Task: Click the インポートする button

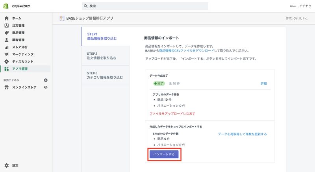Action: [164, 154]
